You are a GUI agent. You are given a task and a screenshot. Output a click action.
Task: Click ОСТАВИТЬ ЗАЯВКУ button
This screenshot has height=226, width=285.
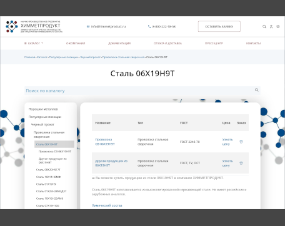[x=219, y=26]
